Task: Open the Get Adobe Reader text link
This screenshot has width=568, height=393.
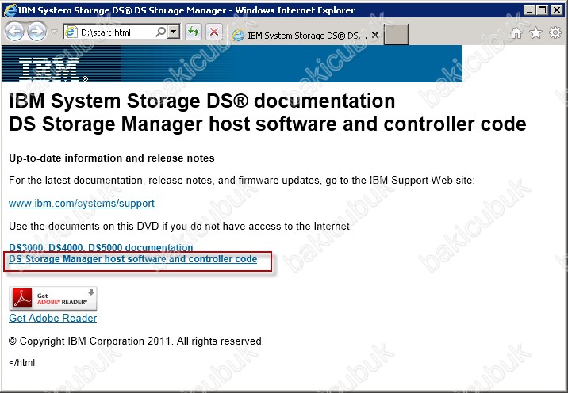Action: (53, 318)
